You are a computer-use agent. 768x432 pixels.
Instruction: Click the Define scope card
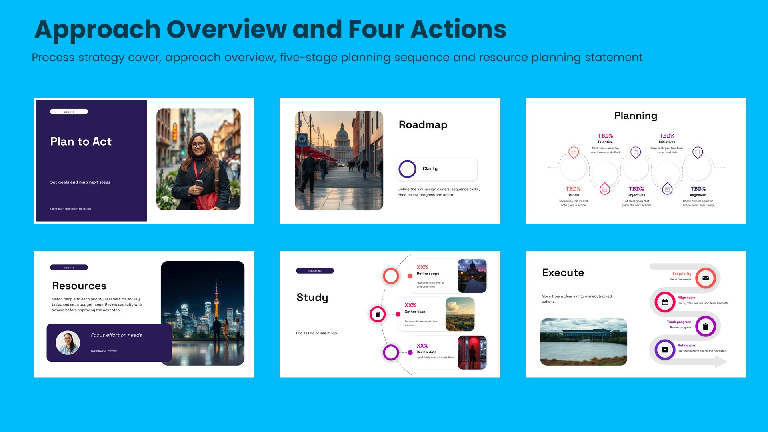[448, 276]
